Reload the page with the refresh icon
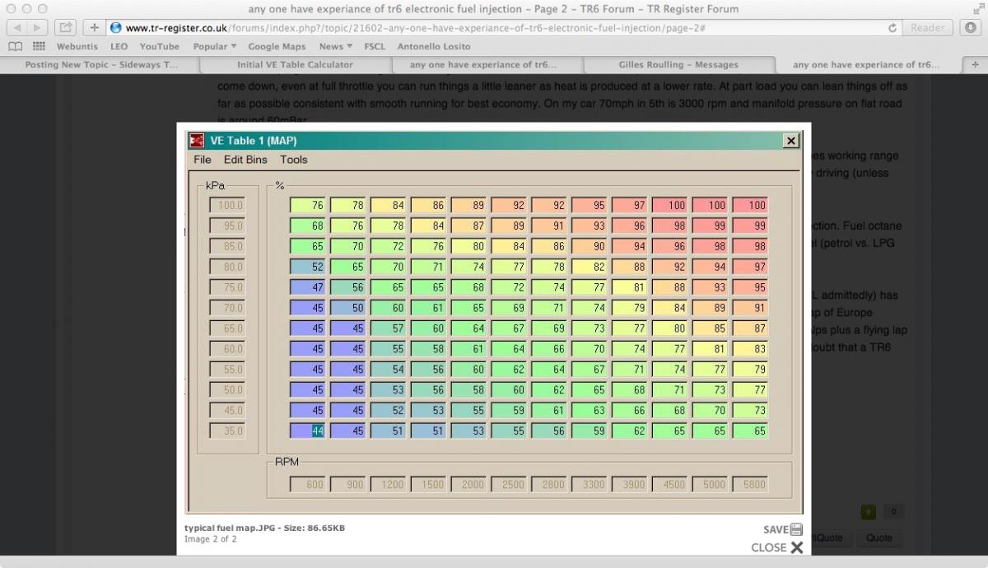The width and height of the screenshot is (988, 568). pyautogui.click(x=892, y=28)
